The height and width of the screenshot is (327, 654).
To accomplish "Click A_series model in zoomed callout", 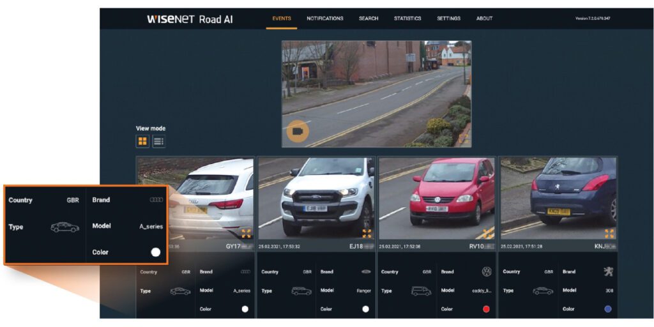I will pyautogui.click(x=151, y=227).
